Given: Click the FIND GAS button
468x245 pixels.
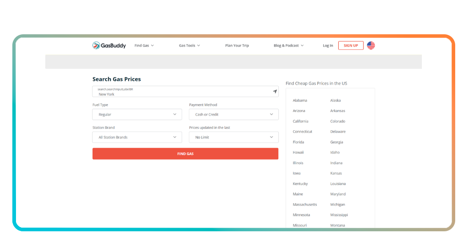Looking at the screenshot, I should tap(186, 154).
